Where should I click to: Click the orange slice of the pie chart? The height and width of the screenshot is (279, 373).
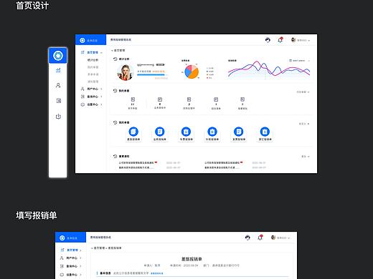click(x=194, y=74)
